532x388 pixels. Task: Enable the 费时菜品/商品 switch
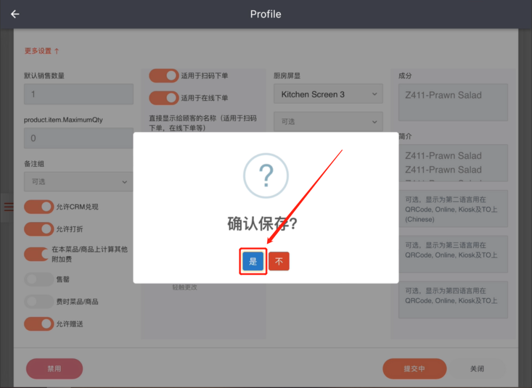coord(38,301)
